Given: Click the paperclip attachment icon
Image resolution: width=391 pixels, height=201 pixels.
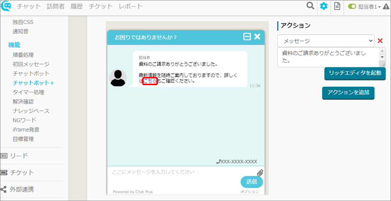Looking at the screenshot, I should [x=260, y=173].
